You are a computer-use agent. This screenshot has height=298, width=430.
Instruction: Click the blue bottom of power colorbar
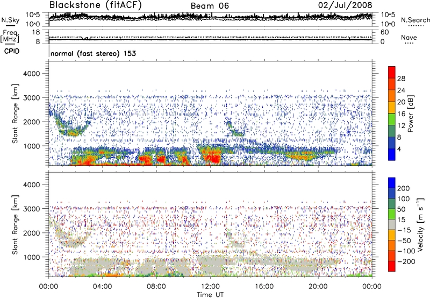tap(392, 154)
